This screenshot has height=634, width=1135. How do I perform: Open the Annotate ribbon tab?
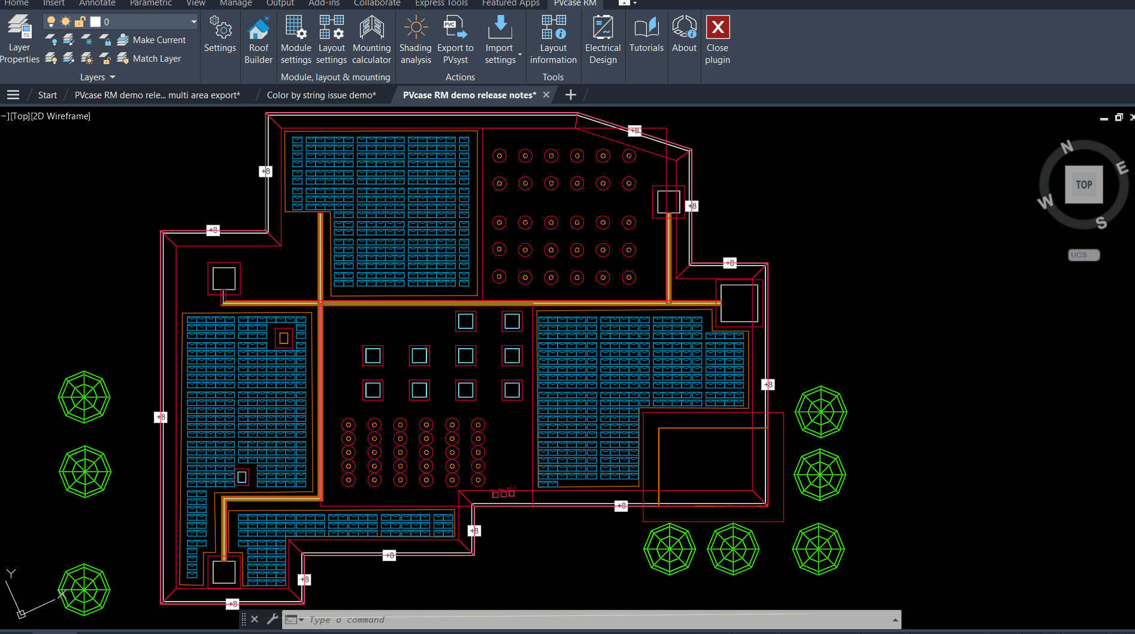pyautogui.click(x=97, y=3)
